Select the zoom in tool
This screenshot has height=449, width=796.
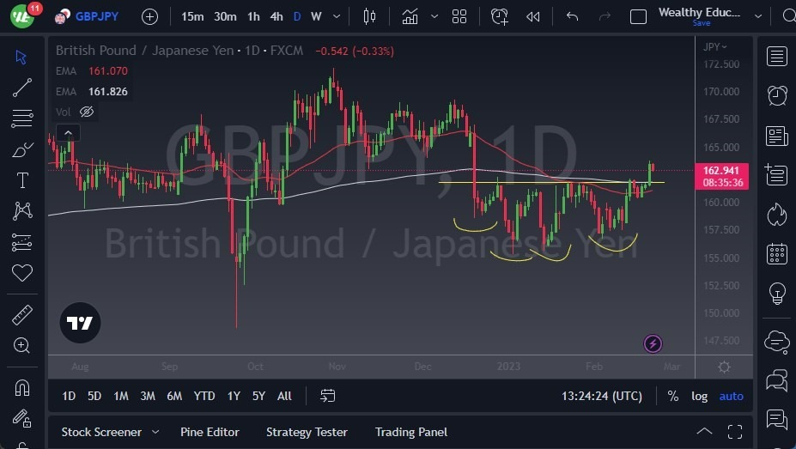click(21, 345)
